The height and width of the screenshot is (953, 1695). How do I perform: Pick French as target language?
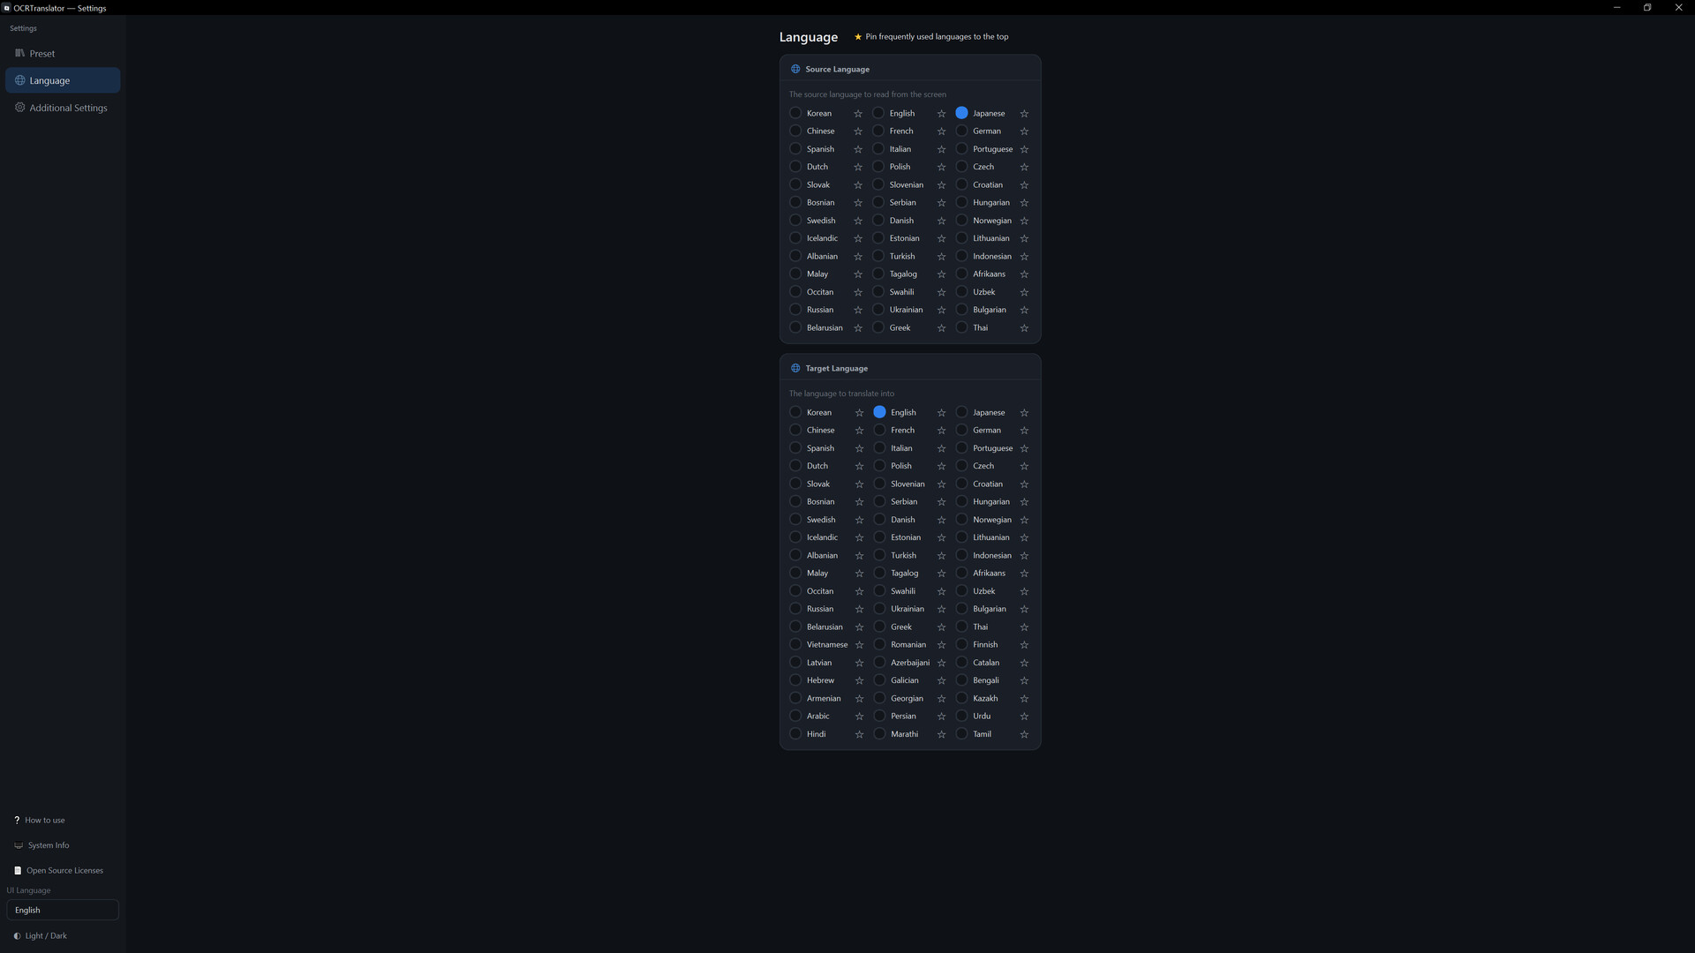pyautogui.click(x=879, y=430)
